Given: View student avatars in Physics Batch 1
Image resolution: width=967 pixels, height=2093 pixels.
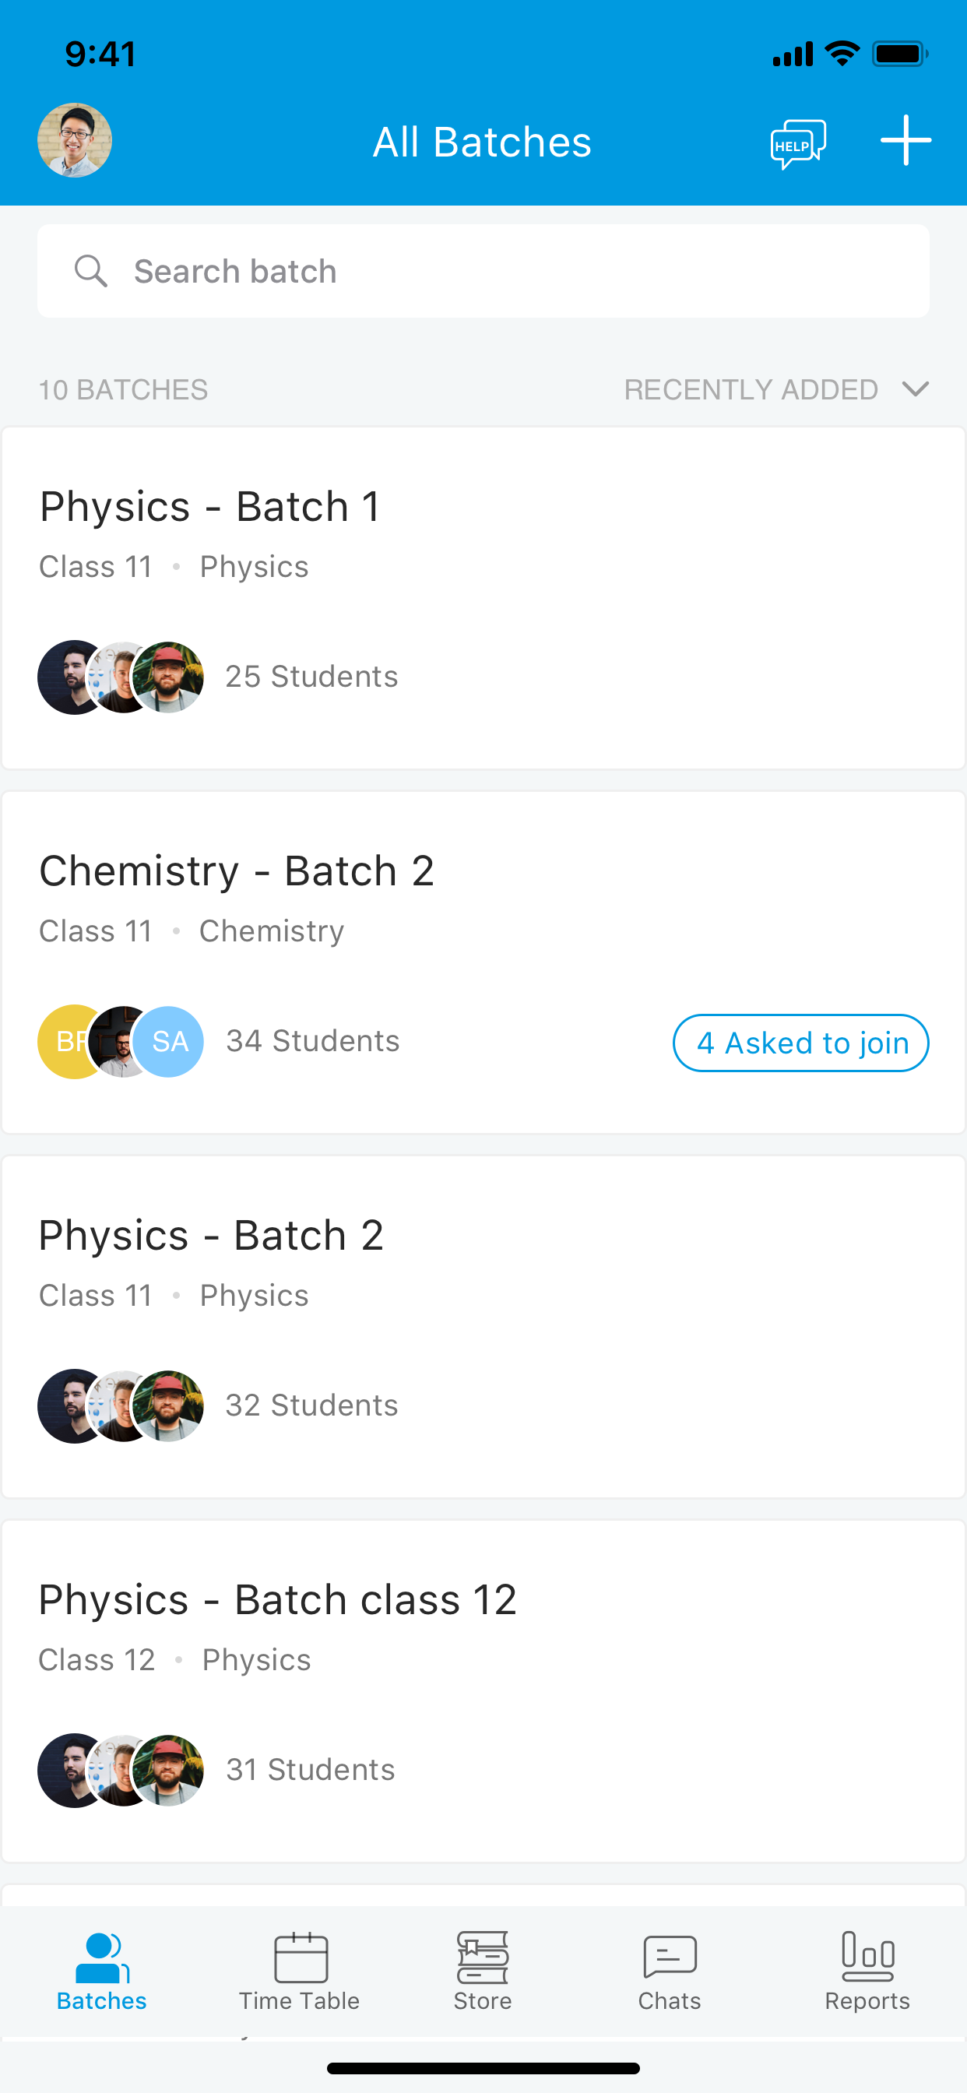Looking at the screenshot, I should pyautogui.click(x=121, y=677).
